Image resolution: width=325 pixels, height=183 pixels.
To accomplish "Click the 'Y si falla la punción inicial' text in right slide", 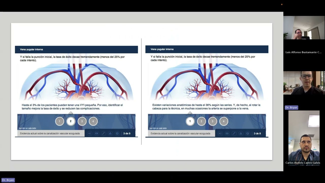I will 203,58.
